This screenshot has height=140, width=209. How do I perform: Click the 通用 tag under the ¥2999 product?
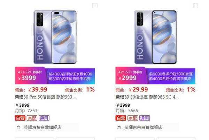coord(145,118)
